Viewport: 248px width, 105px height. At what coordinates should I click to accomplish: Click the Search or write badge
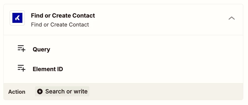[62, 91]
